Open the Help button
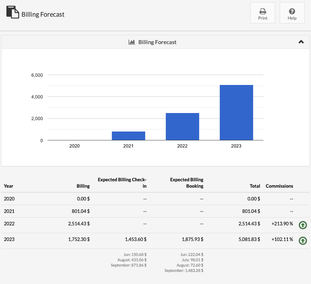 click(292, 13)
